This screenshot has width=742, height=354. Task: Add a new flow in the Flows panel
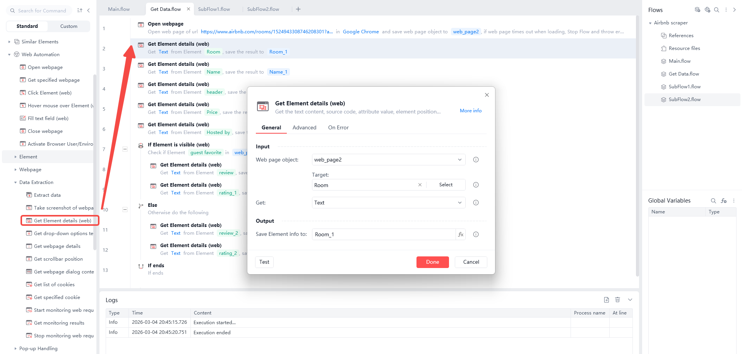pos(697,10)
